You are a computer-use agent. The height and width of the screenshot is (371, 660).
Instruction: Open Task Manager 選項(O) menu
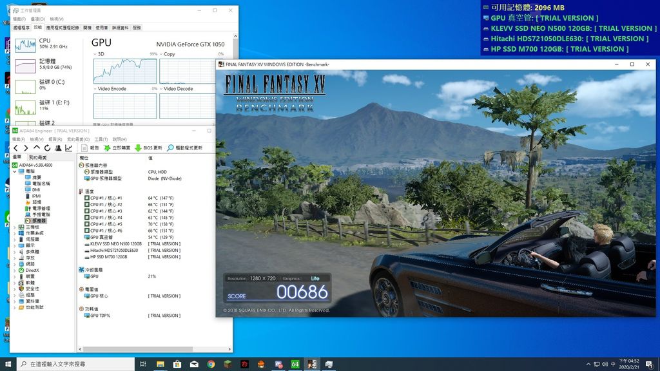pos(38,19)
